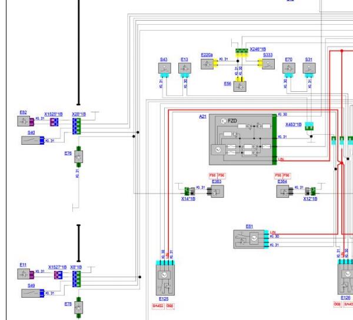Click the X246*1B green-yellow connector block
The image size is (353, 320).
pos(242,52)
